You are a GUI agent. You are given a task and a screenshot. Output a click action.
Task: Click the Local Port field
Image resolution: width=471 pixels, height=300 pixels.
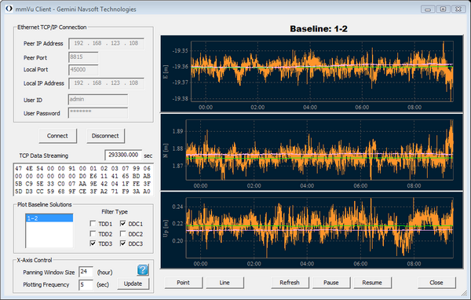83,70
